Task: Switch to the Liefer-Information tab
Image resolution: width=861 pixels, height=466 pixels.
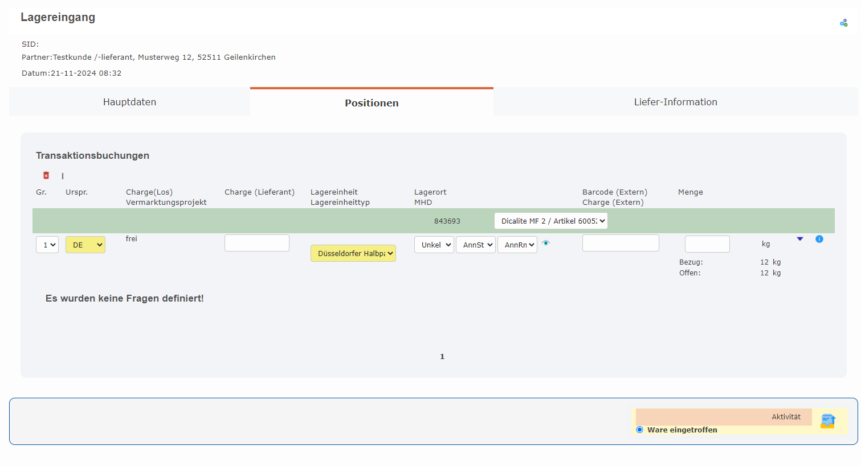Action: [675, 102]
